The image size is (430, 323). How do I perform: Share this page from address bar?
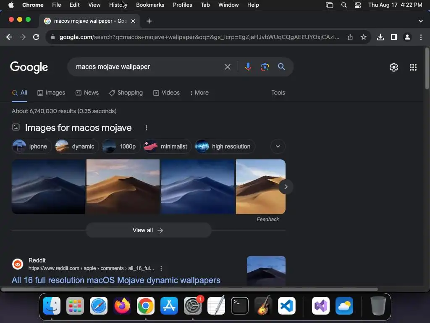point(350,37)
